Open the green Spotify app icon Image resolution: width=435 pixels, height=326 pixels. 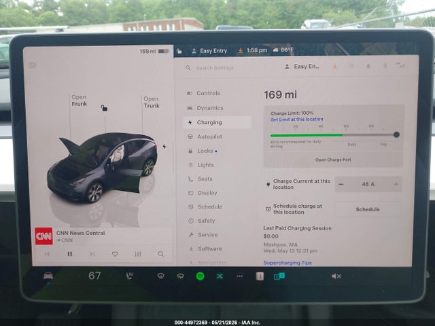click(x=201, y=276)
